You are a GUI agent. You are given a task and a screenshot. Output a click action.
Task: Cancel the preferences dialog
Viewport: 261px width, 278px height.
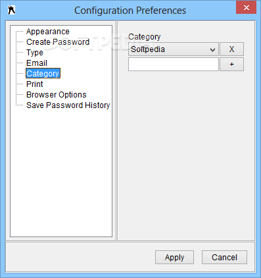224,258
